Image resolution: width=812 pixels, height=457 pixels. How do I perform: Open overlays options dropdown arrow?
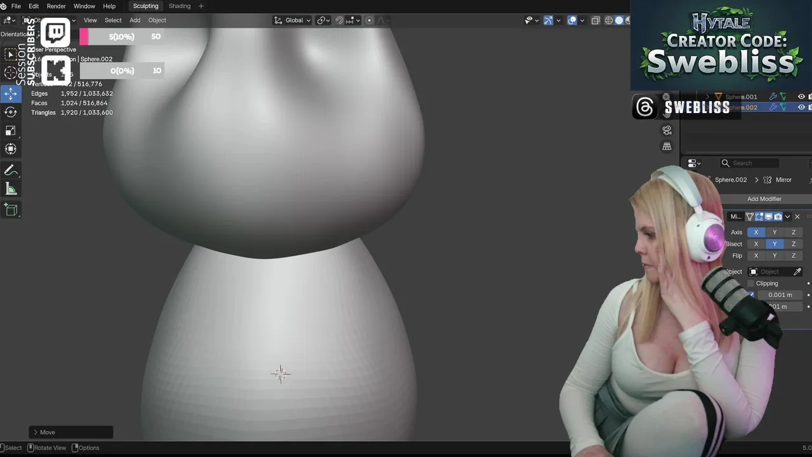pyautogui.click(x=582, y=20)
